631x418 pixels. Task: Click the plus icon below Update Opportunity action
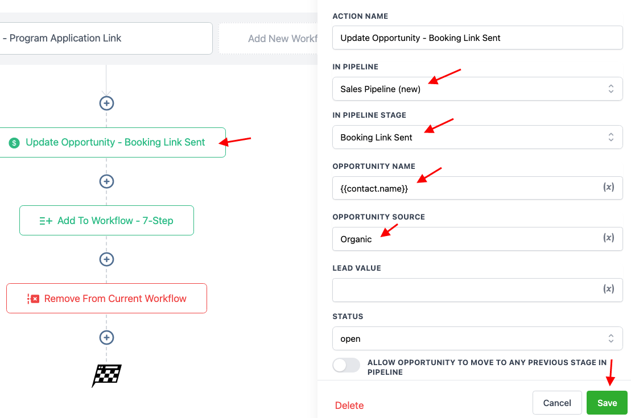point(106,181)
